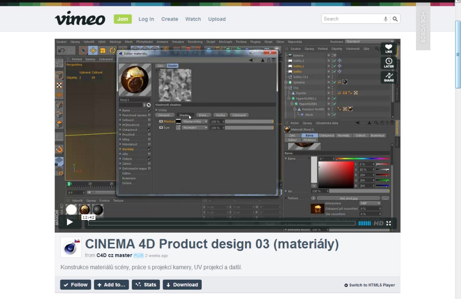Image resolution: width=461 pixels, height=299 pixels.
Task: Open the Soubor menu in main menubar
Action: click(x=61, y=42)
